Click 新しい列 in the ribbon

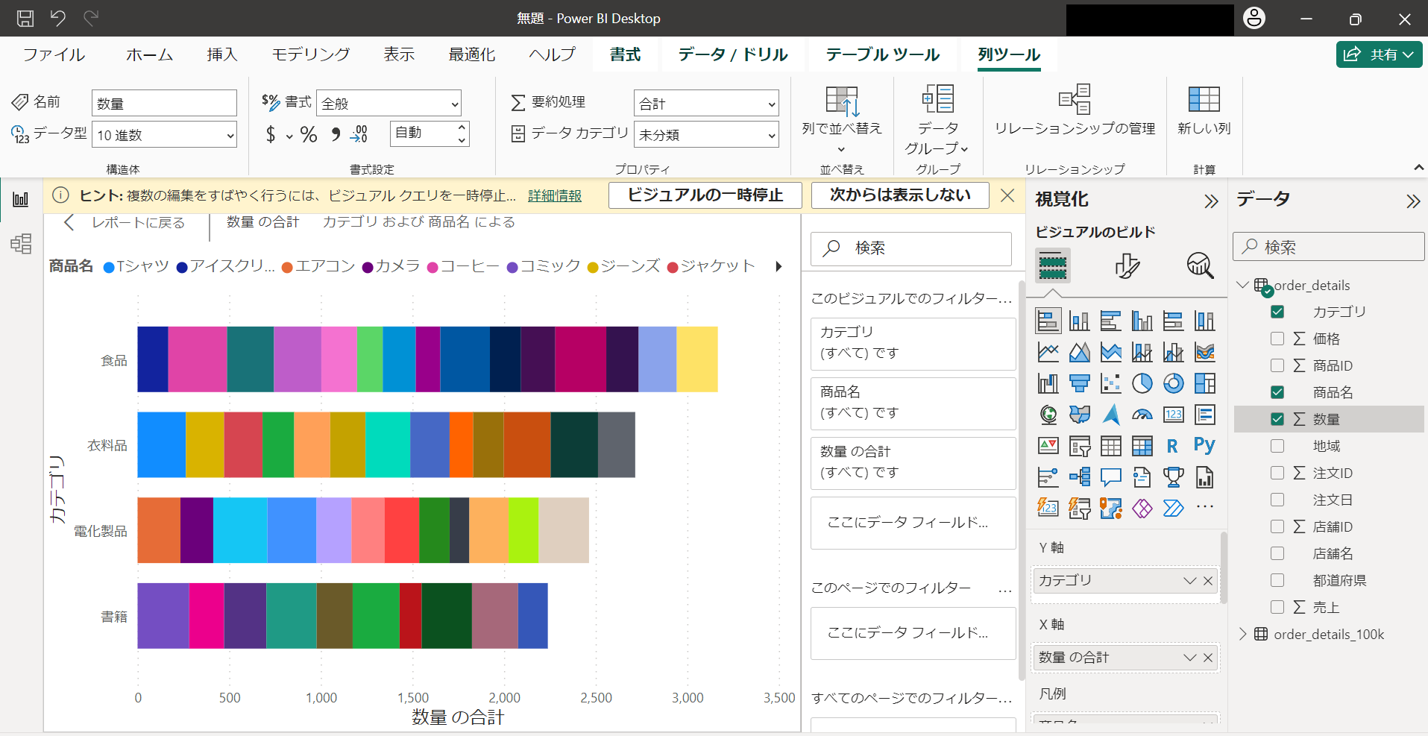coord(1204,110)
